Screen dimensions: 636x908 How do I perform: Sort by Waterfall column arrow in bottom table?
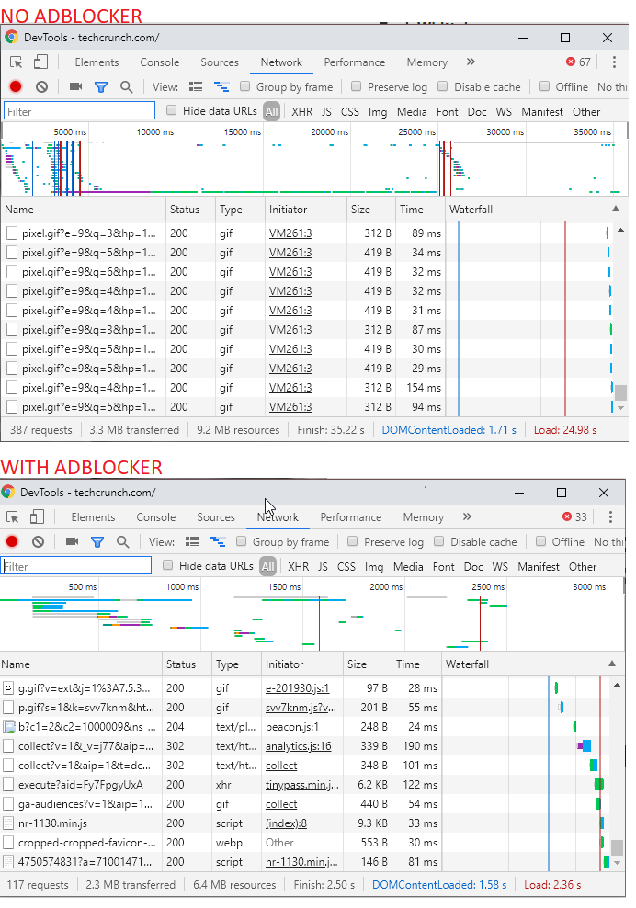point(612,664)
